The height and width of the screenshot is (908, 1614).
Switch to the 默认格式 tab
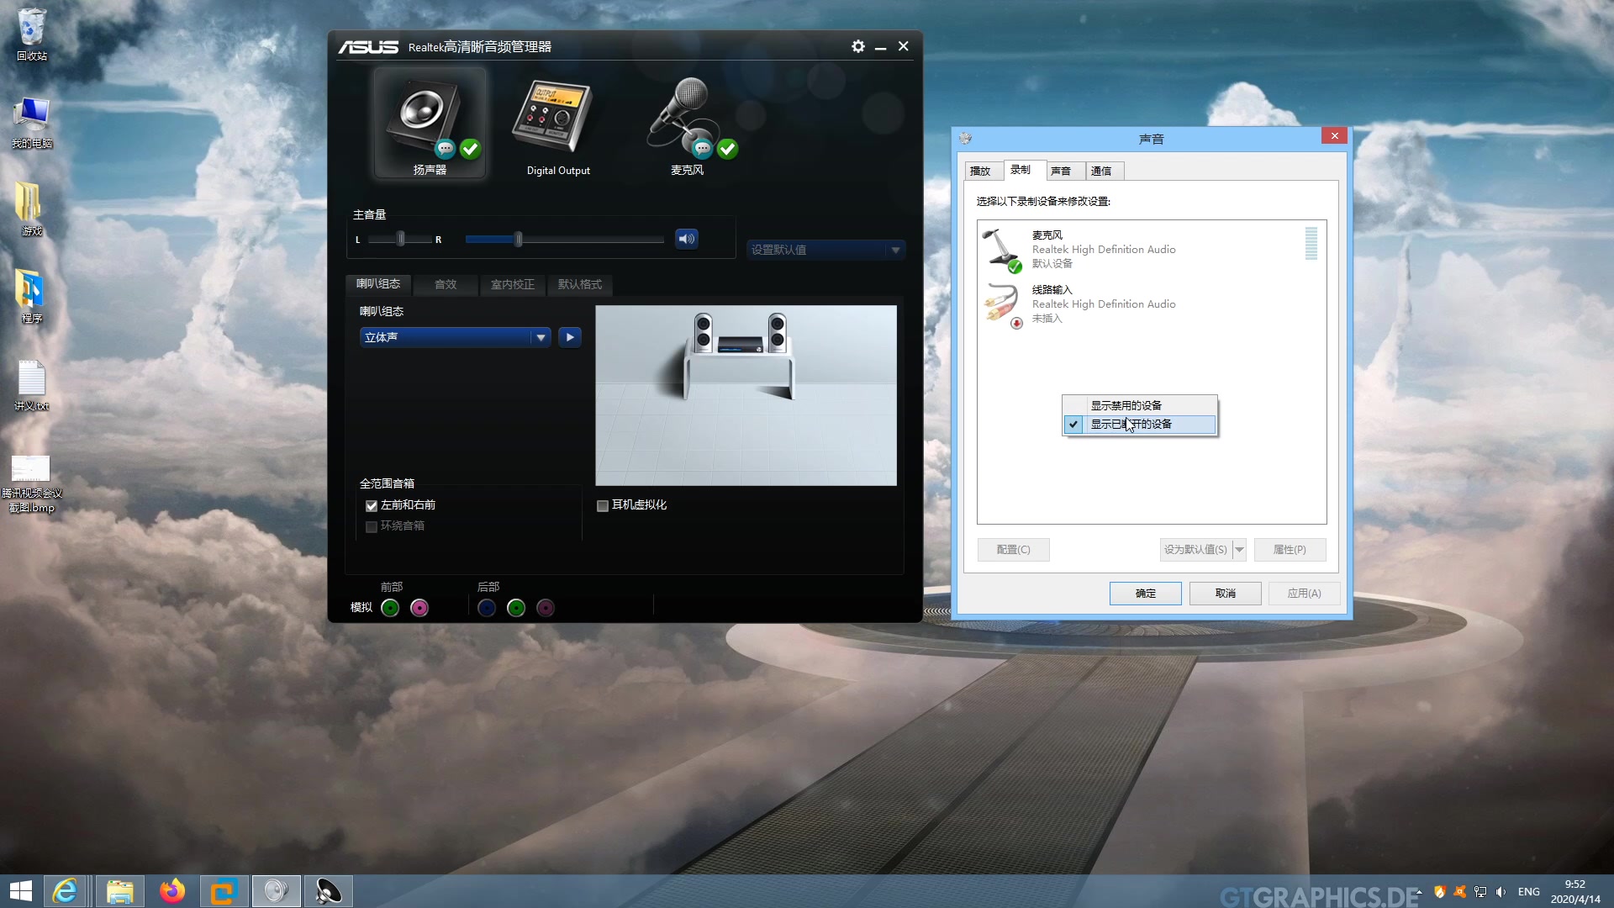coord(580,285)
